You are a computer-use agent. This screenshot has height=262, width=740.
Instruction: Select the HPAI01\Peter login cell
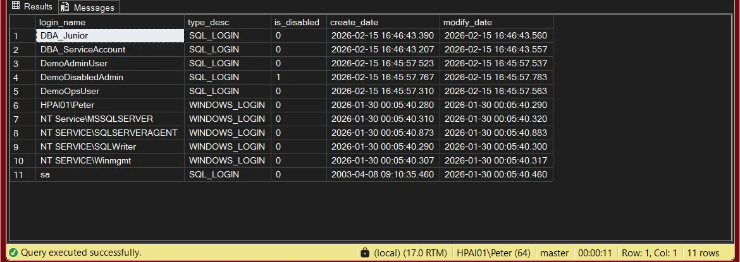click(110, 105)
